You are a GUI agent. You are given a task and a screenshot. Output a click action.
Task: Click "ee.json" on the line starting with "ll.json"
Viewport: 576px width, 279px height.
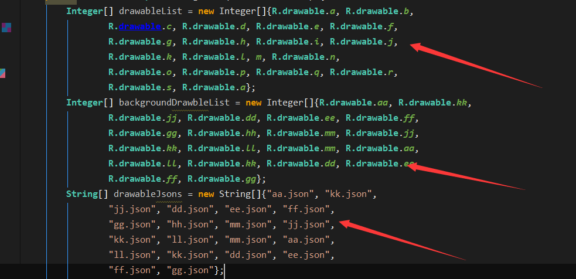306,255
